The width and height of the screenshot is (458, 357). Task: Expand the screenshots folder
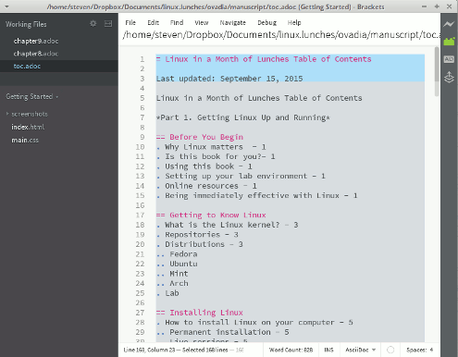[27, 114]
